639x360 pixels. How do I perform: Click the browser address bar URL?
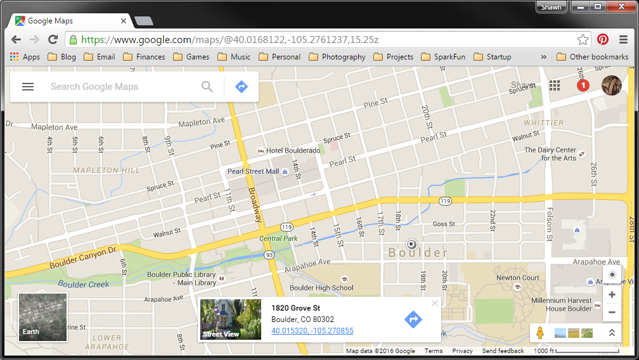(x=230, y=39)
